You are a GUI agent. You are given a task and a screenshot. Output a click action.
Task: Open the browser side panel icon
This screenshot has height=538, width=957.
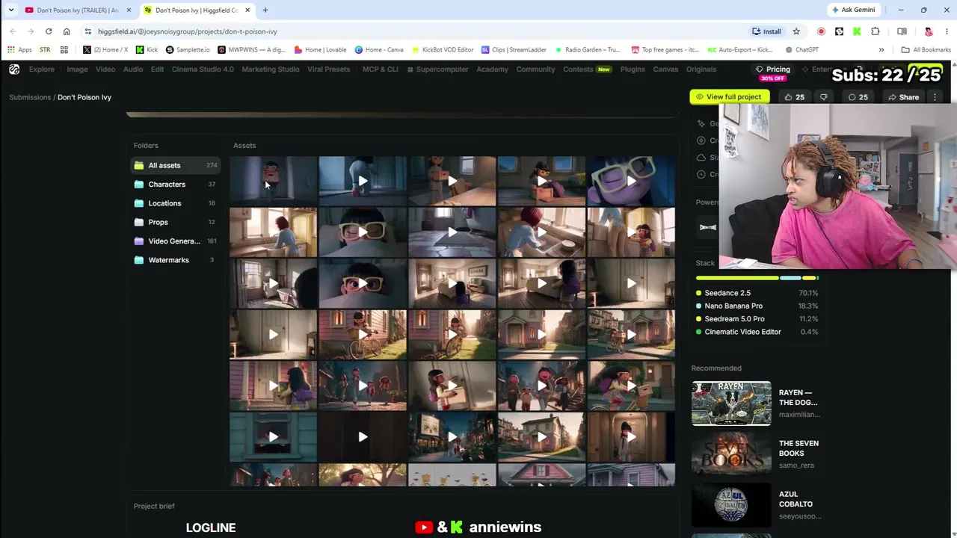click(902, 31)
